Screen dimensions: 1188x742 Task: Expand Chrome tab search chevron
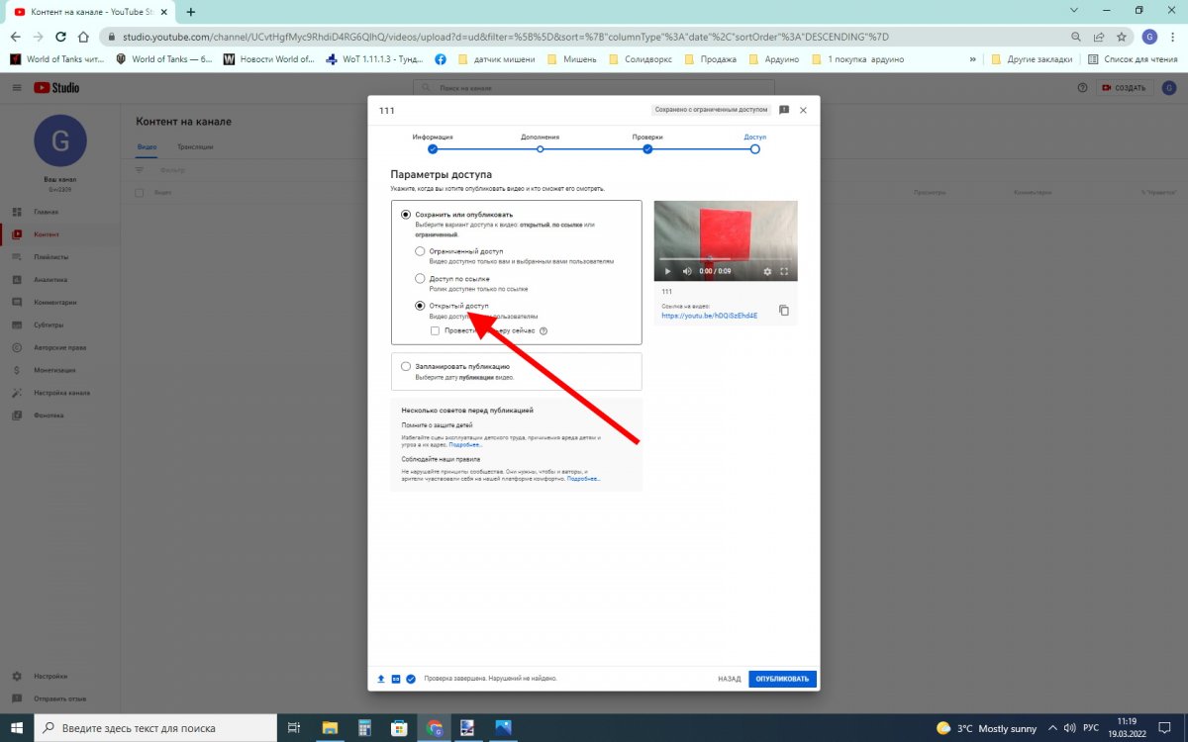click(1076, 11)
